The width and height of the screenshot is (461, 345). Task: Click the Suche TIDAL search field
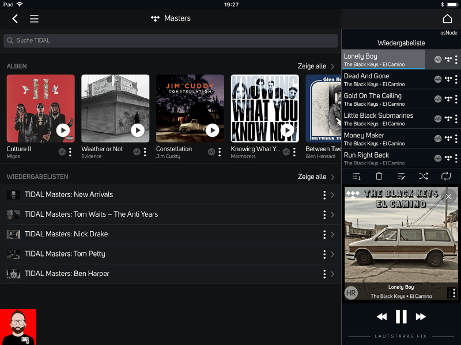(x=171, y=40)
